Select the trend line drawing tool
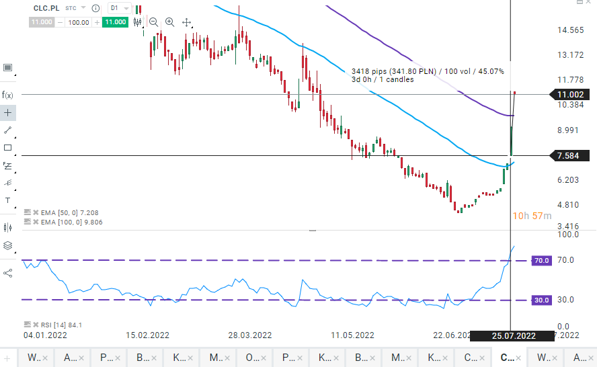This screenshot has width=597, height=367. tap(7, 130)
